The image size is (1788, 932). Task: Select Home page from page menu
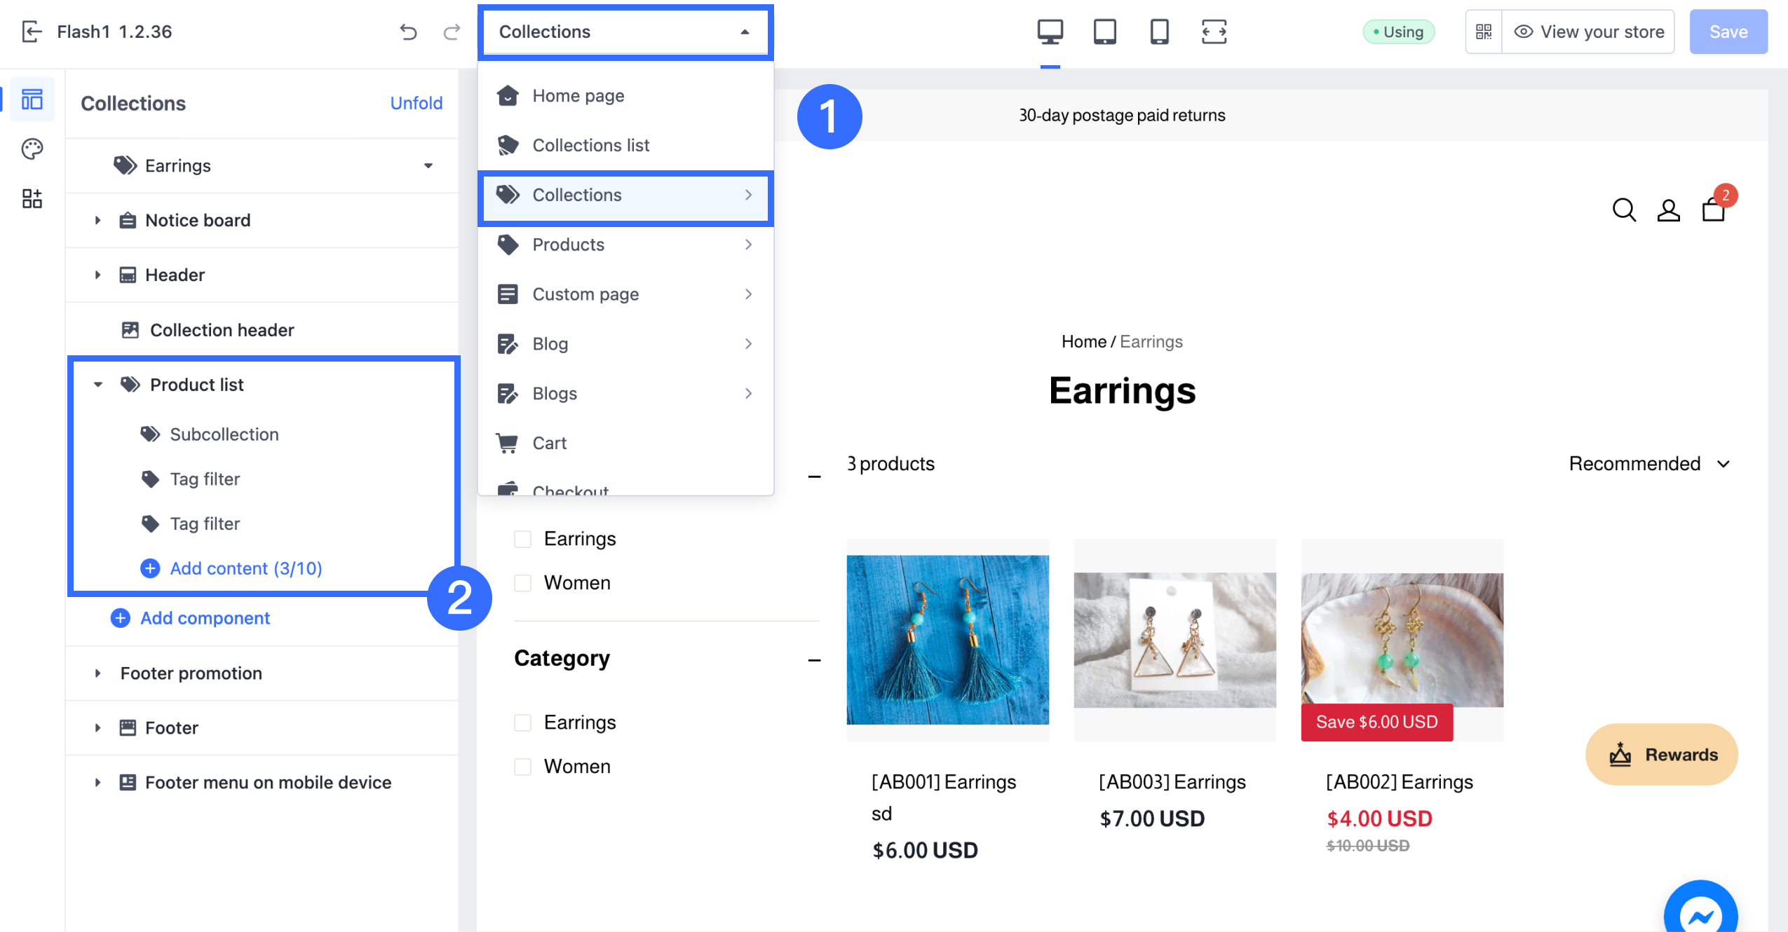pos(578,95)
